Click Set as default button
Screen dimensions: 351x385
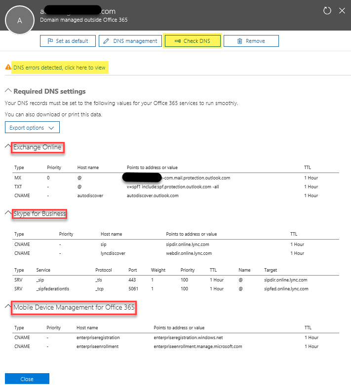click(x=68, y=41)
